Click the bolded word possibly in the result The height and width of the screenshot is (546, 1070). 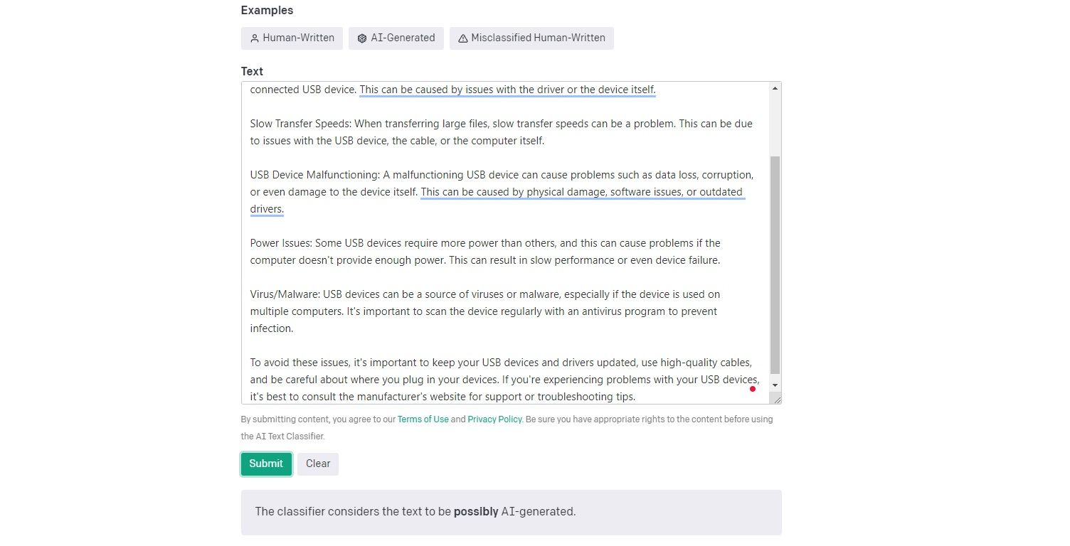click(x=477, y=511)
